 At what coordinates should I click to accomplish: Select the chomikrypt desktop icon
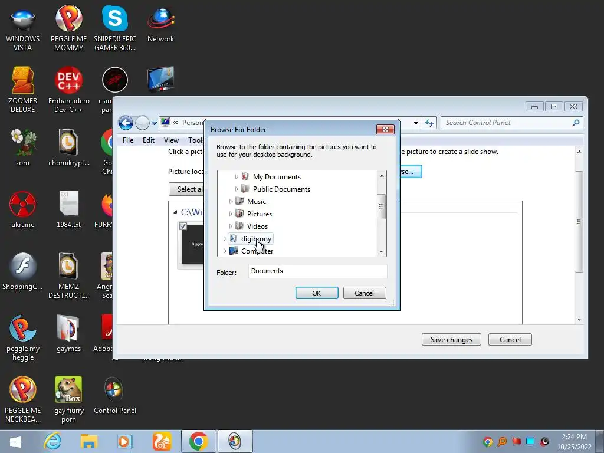click(x=68, y=148)
